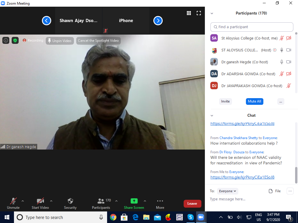Click the Windows taskbar search box

[61, 217]
